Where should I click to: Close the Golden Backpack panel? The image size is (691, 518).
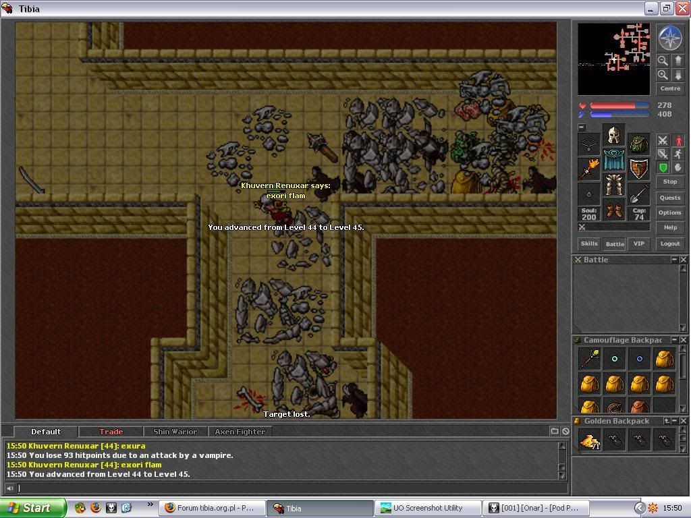(683, 421)
